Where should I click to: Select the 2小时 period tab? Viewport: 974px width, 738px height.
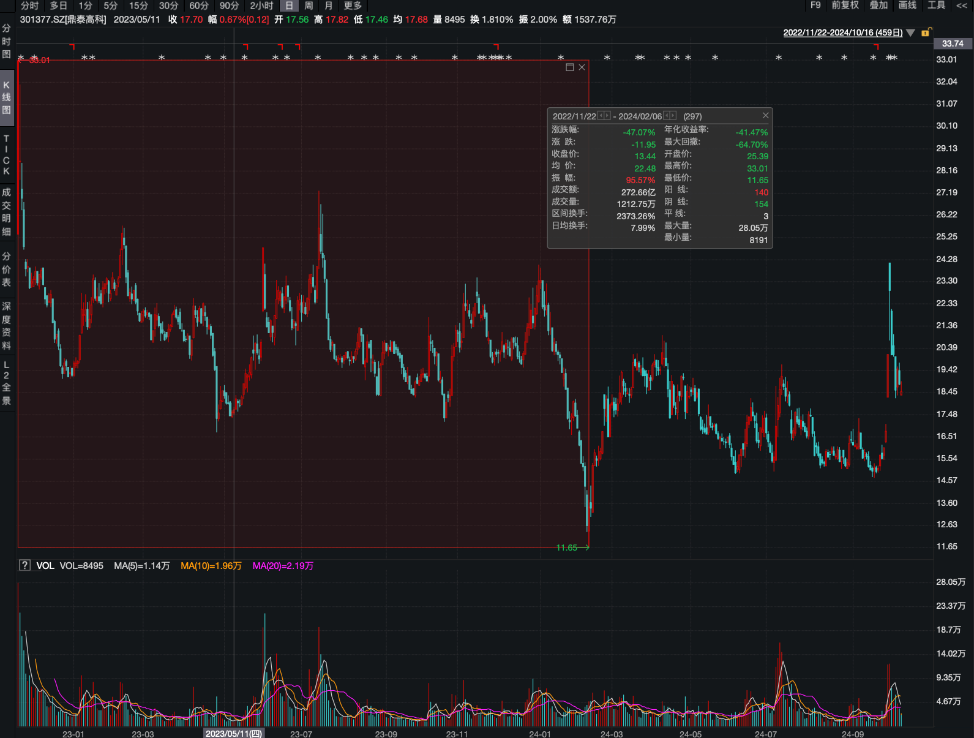(x=261, y=6)
